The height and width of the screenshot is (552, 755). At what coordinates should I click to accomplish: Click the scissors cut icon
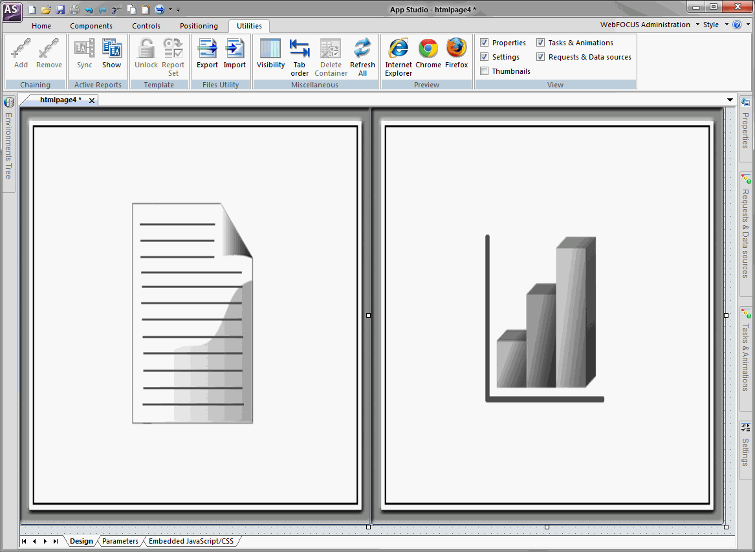(116, 10)
